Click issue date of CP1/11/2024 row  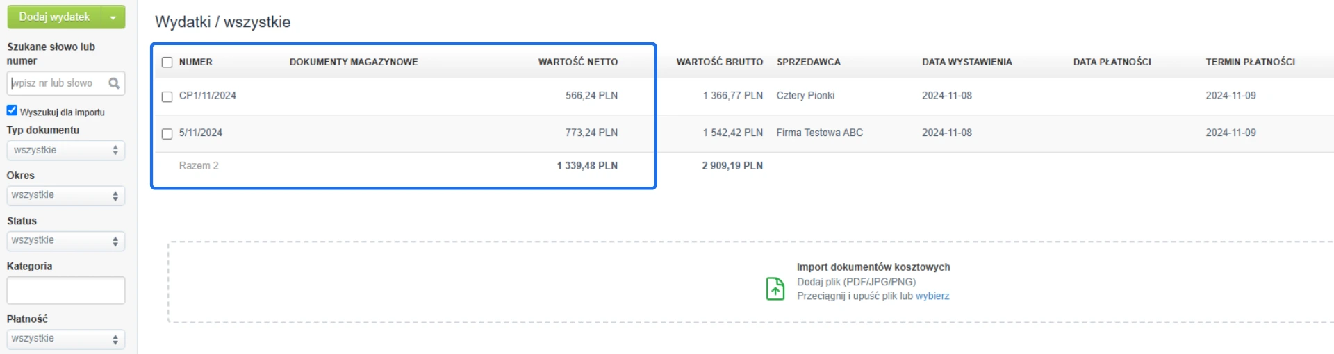point(947,96)
